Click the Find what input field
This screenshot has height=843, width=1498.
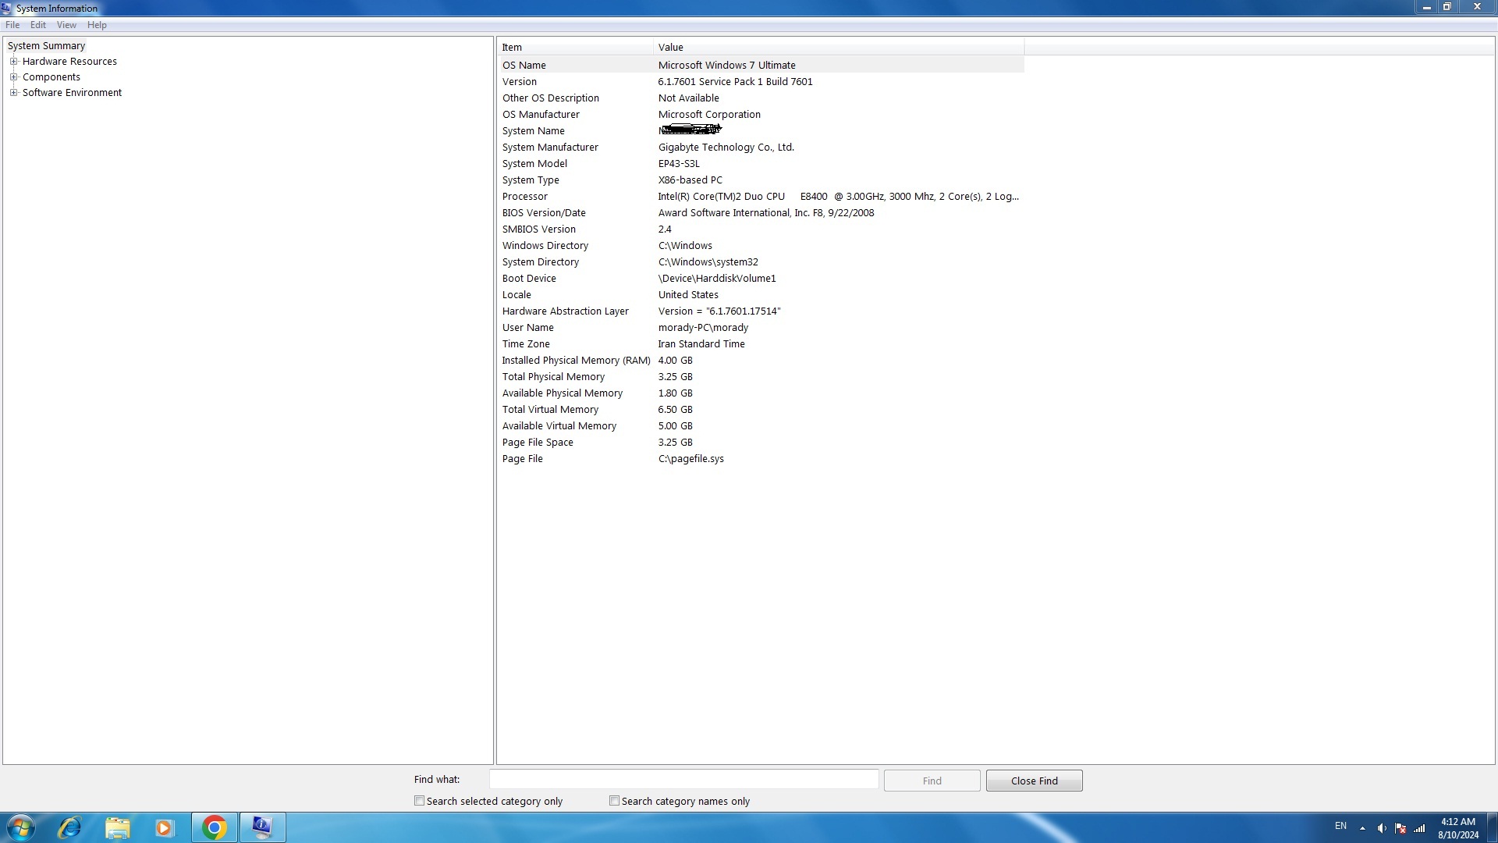[683, 780]
